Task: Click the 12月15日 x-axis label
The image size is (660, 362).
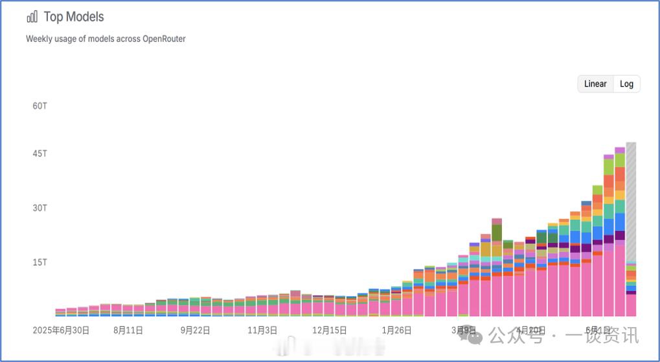Action: coord(329,330)
